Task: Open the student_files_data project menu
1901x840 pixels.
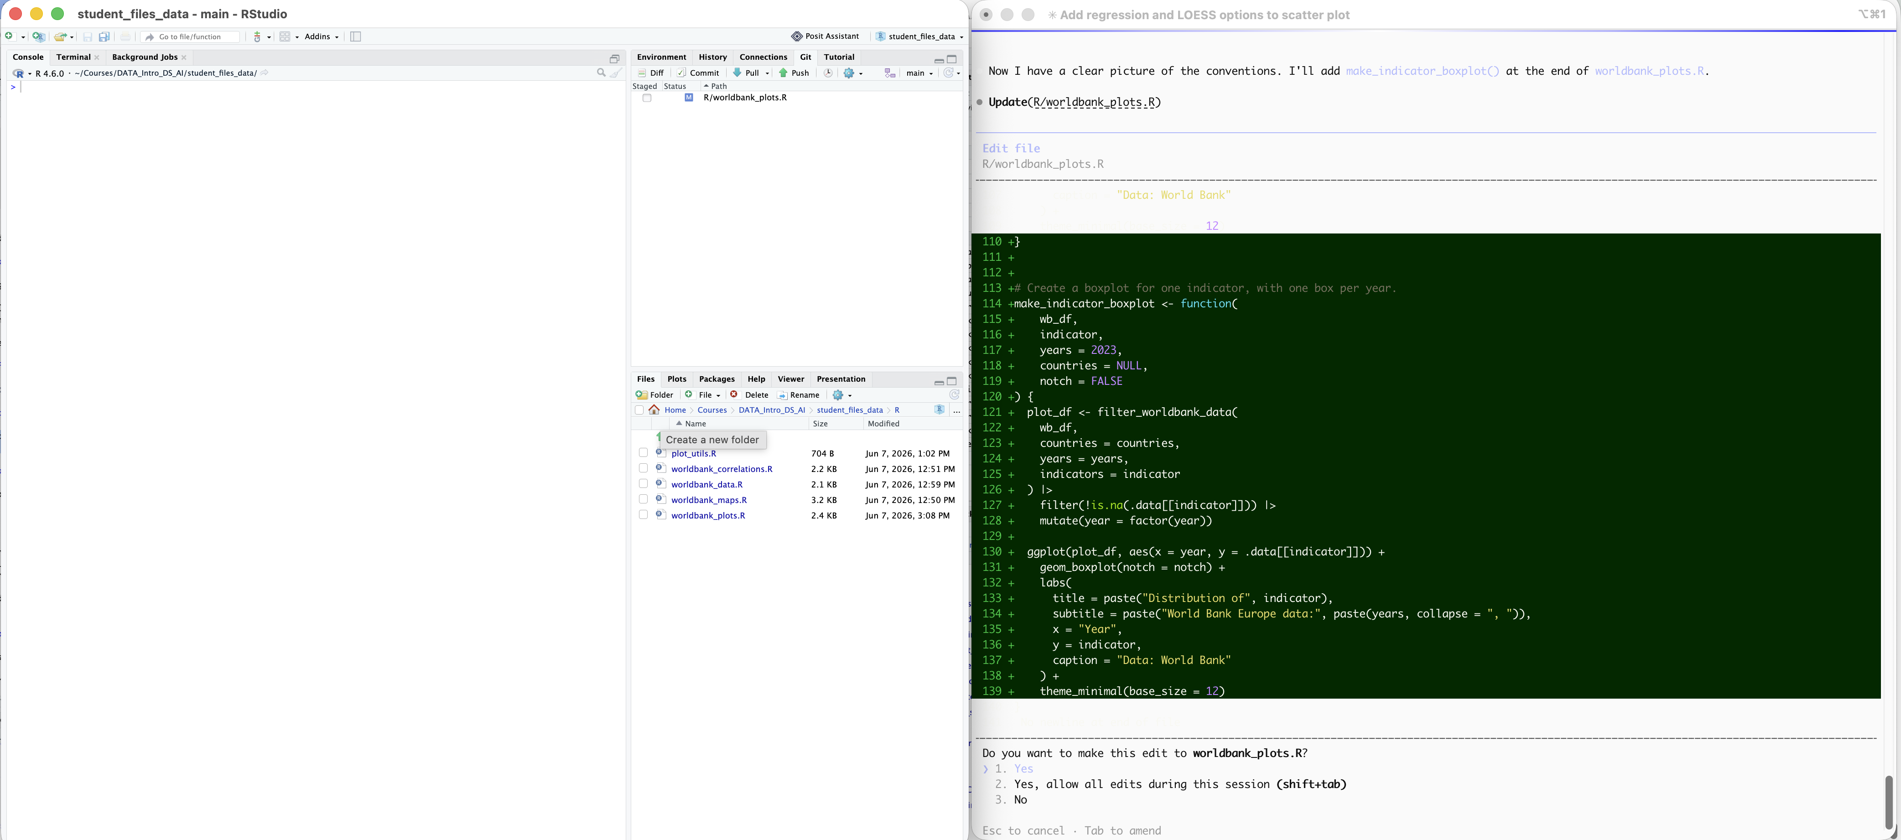Action: [919, 36]
